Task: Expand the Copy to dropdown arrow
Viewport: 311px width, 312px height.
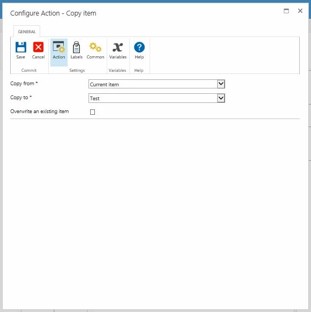Action: [x=221, y=98]
